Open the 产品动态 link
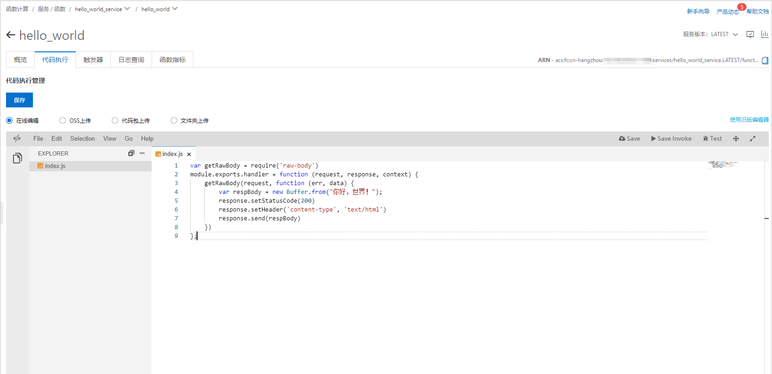 pyautogui.click(x=728, y=12)
